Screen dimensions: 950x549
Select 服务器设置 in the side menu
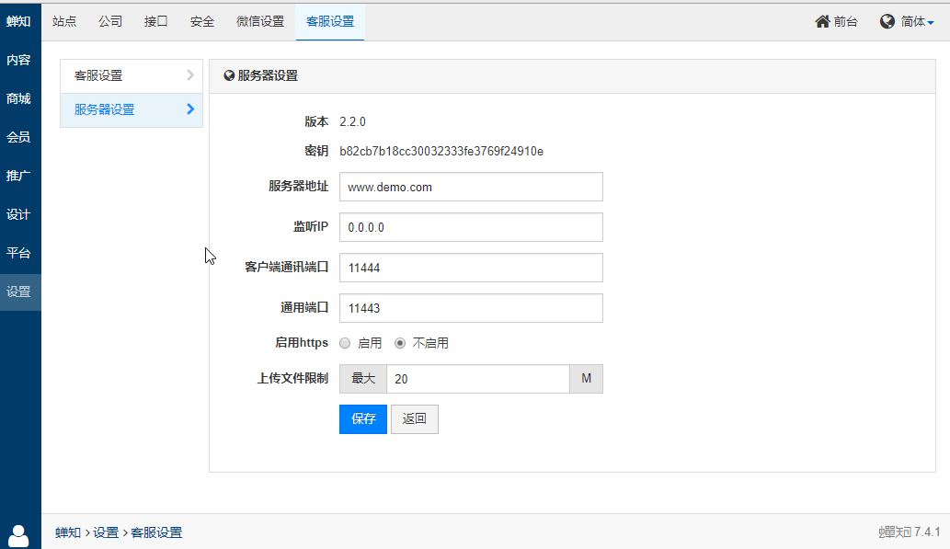coord(132,109)
